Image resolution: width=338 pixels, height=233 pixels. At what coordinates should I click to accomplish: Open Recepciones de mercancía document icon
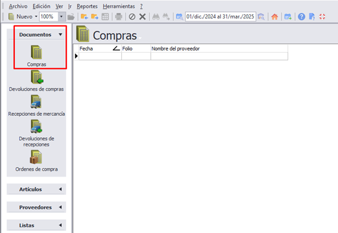36,102
